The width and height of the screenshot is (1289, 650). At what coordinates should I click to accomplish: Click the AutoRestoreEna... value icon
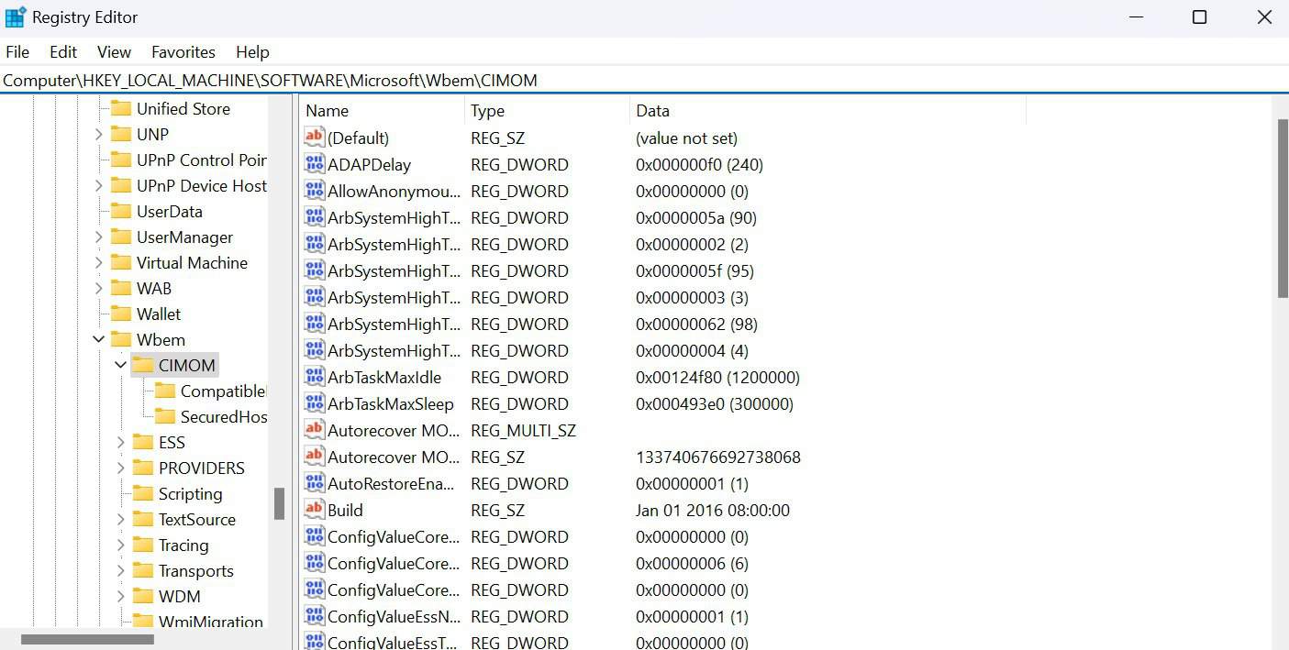point(315,483)
